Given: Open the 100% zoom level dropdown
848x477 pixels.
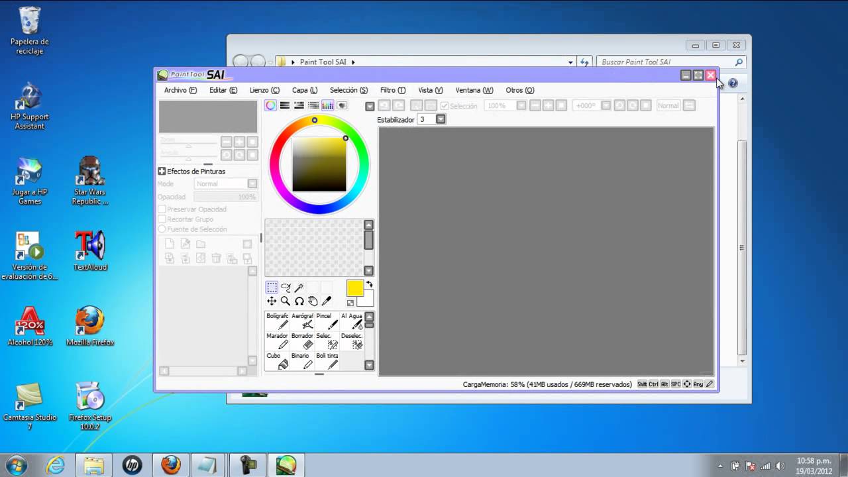Looking at the screenshot, I should (521, 105).
